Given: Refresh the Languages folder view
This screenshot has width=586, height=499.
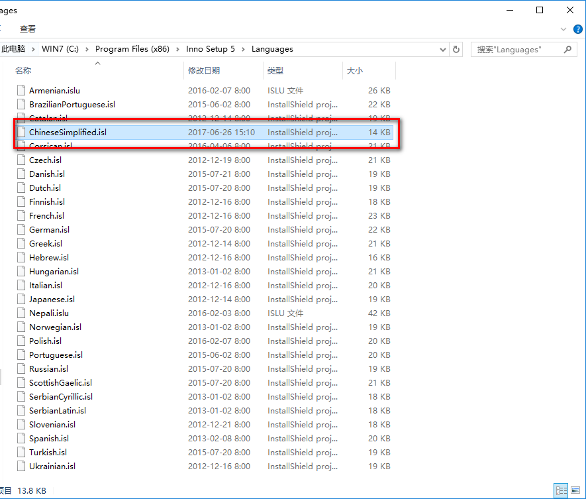Looking at the screenshot, I should point(456,50).
